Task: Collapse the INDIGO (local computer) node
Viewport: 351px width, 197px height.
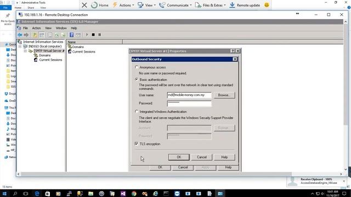Action: coord(20,46)
